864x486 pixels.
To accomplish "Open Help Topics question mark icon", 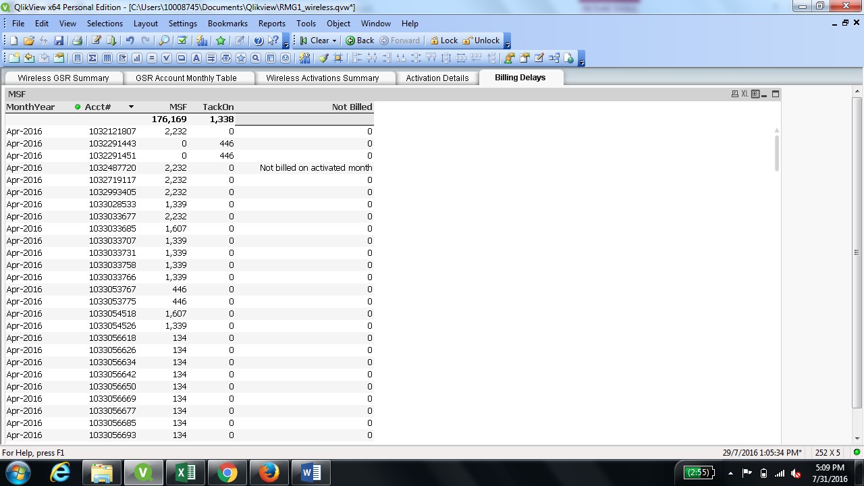I will pyautogui.click(x=259, y=40).
